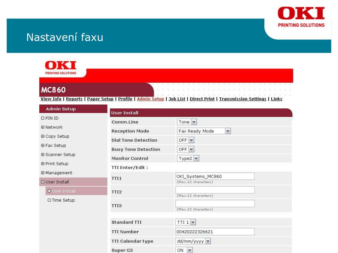Open the Dial Tone Detection dropdown
338x253 pixels.
pyautogui.click(x=186, y=140)
